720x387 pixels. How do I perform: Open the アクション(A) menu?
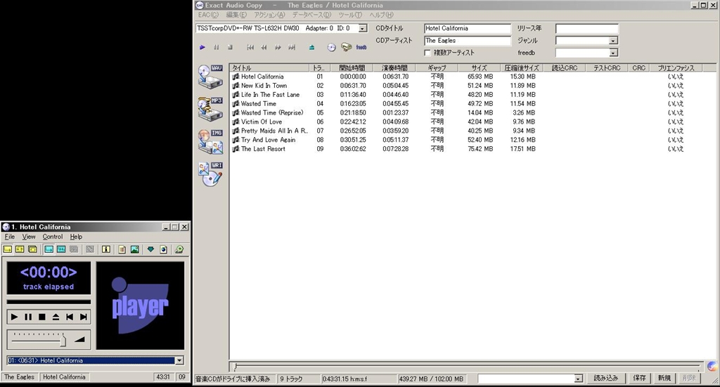point(269,15)
